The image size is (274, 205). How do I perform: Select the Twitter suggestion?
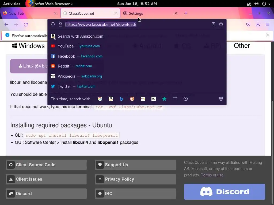pyautogui.click(x=137, y=86)
